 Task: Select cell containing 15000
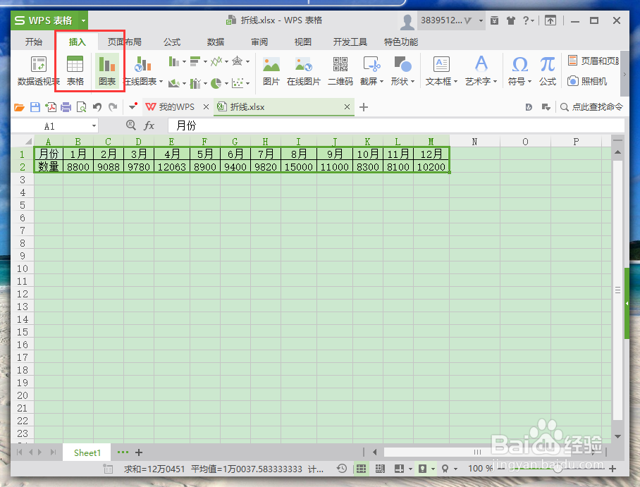coord(299,167)
